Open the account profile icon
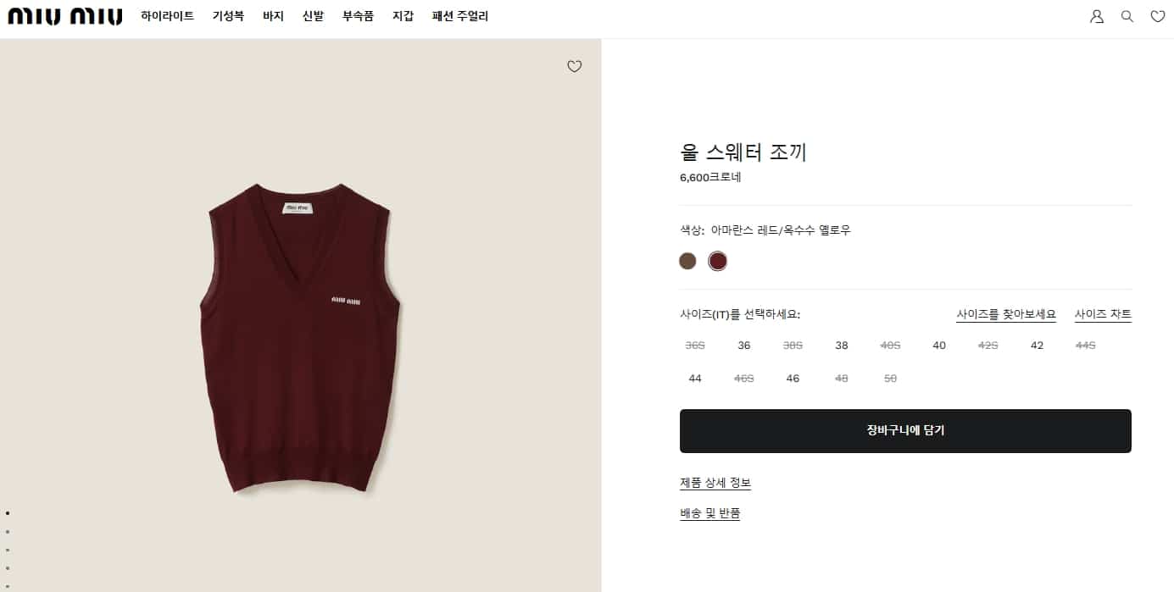Screen dimensions: 1174x592 pos(1097,16)
